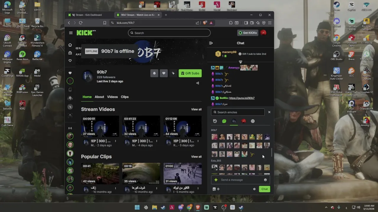
Task: Select the 90b7 channel emotes tab
Action: tap(234, 121)
